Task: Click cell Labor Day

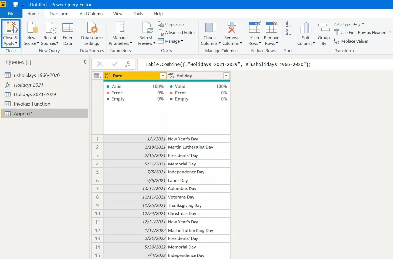Action: pyautogui.click(x=198, y=180)
